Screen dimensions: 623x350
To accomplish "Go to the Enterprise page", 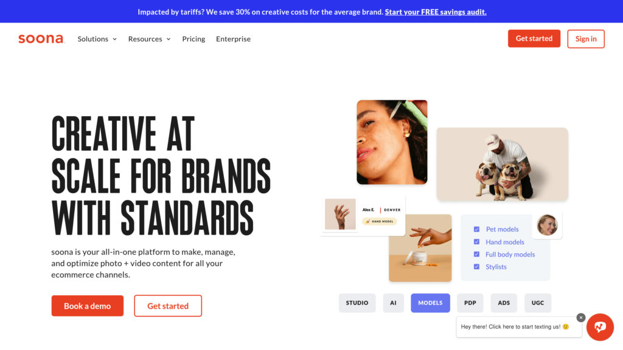I will pyautogui.click(x=233, y=39).
